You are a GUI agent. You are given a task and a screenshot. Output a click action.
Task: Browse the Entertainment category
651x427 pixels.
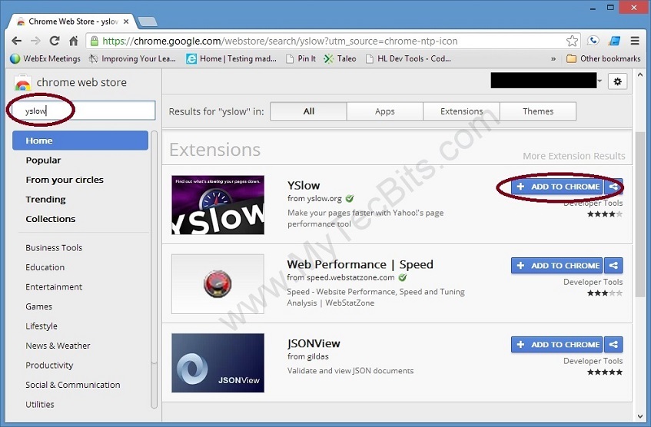pos(54,286)
